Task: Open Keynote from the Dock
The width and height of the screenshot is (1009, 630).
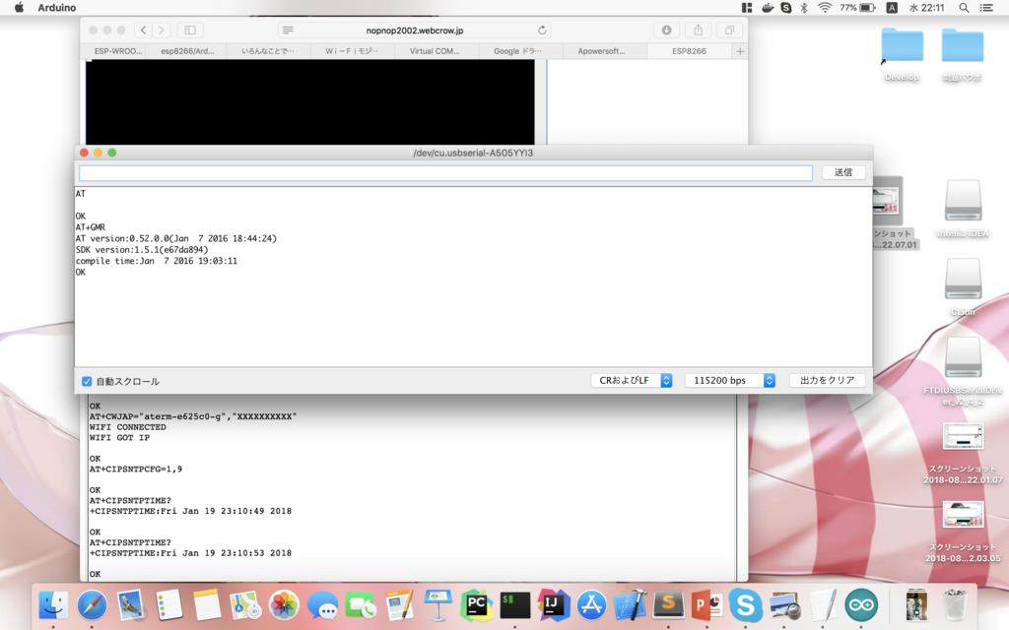Action: click(x=437, y=605)
